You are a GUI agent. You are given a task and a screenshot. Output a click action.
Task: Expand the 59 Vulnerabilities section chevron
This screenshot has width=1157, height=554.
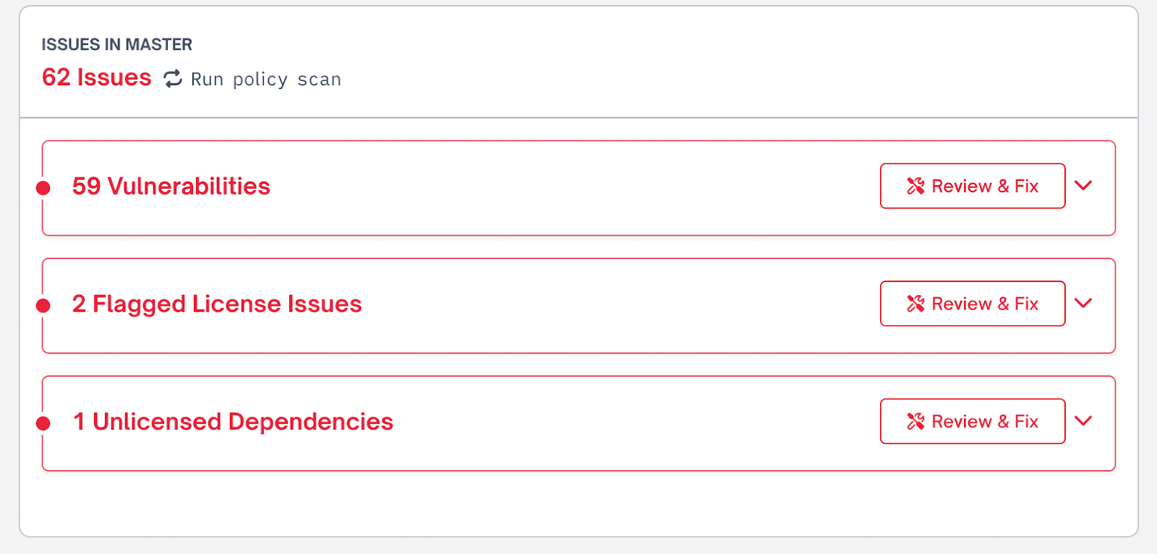point(1084,186)
